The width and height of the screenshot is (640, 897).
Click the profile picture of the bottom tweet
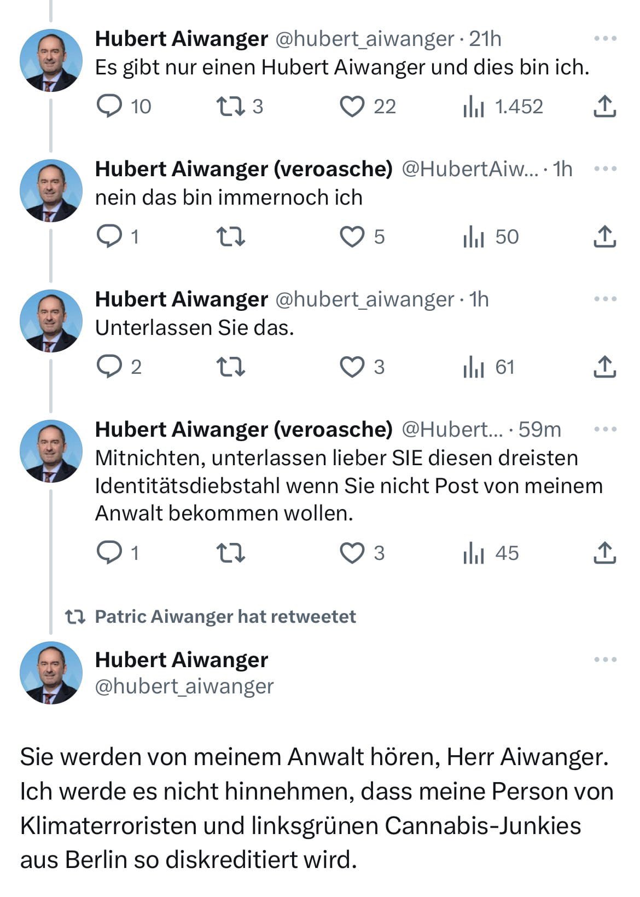(x=51, y=673)
